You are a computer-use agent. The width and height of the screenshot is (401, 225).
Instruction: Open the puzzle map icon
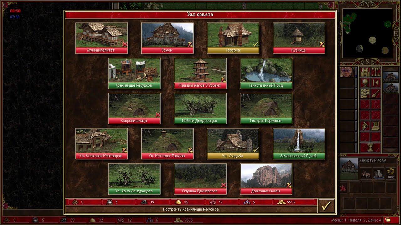pos(365,93)
